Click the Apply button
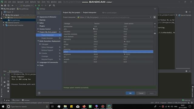The image size is (194, 109). (152, 93)
